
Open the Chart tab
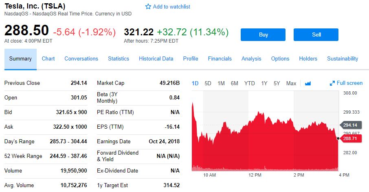click(48, 59)
